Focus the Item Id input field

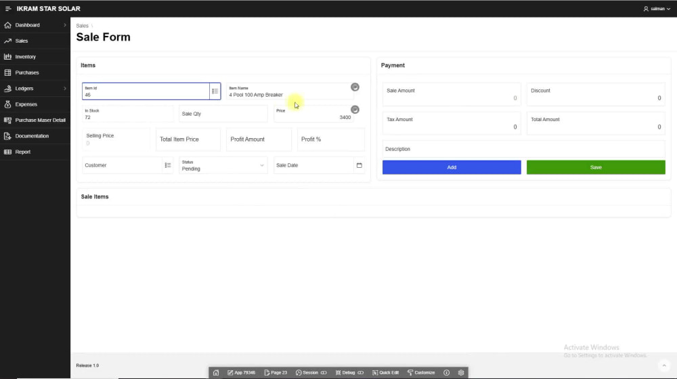pos(146,91)
